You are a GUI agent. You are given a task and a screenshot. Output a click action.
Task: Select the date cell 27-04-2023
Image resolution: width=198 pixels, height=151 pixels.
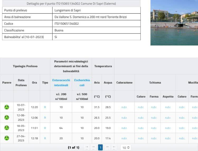(x=21, y=138)
